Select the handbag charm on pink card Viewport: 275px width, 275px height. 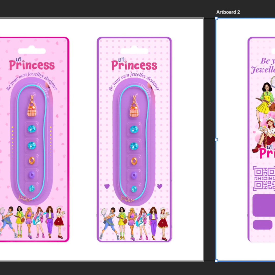(32, 106)
